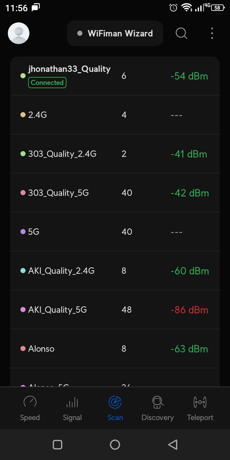Tap the search magnifier icon

[181, 33]
